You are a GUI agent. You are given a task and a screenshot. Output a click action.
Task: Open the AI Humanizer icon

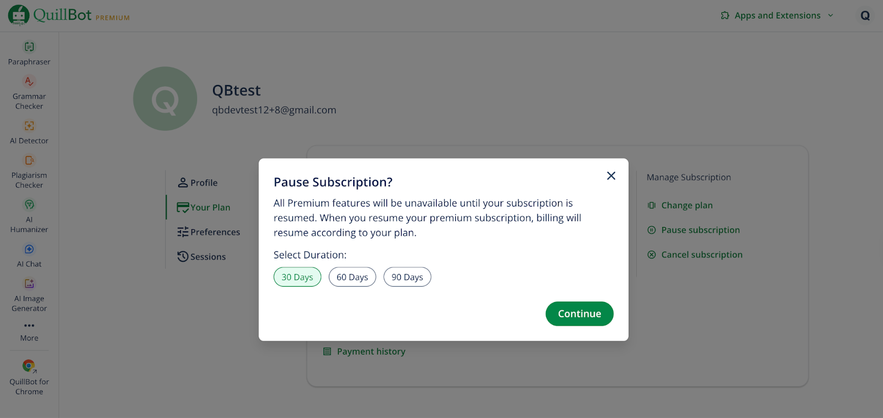29,205
